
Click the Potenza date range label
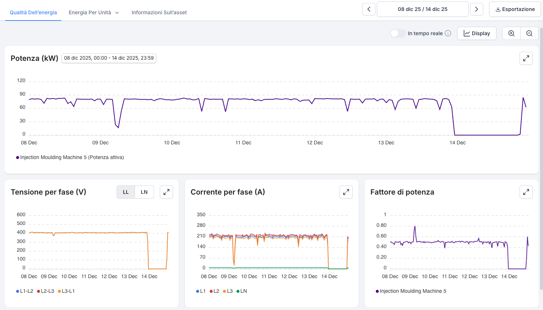109,58
